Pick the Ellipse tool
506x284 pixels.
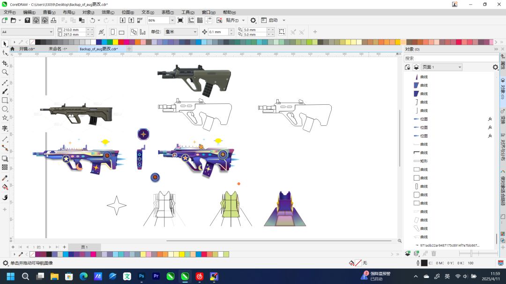pos(5,109)
